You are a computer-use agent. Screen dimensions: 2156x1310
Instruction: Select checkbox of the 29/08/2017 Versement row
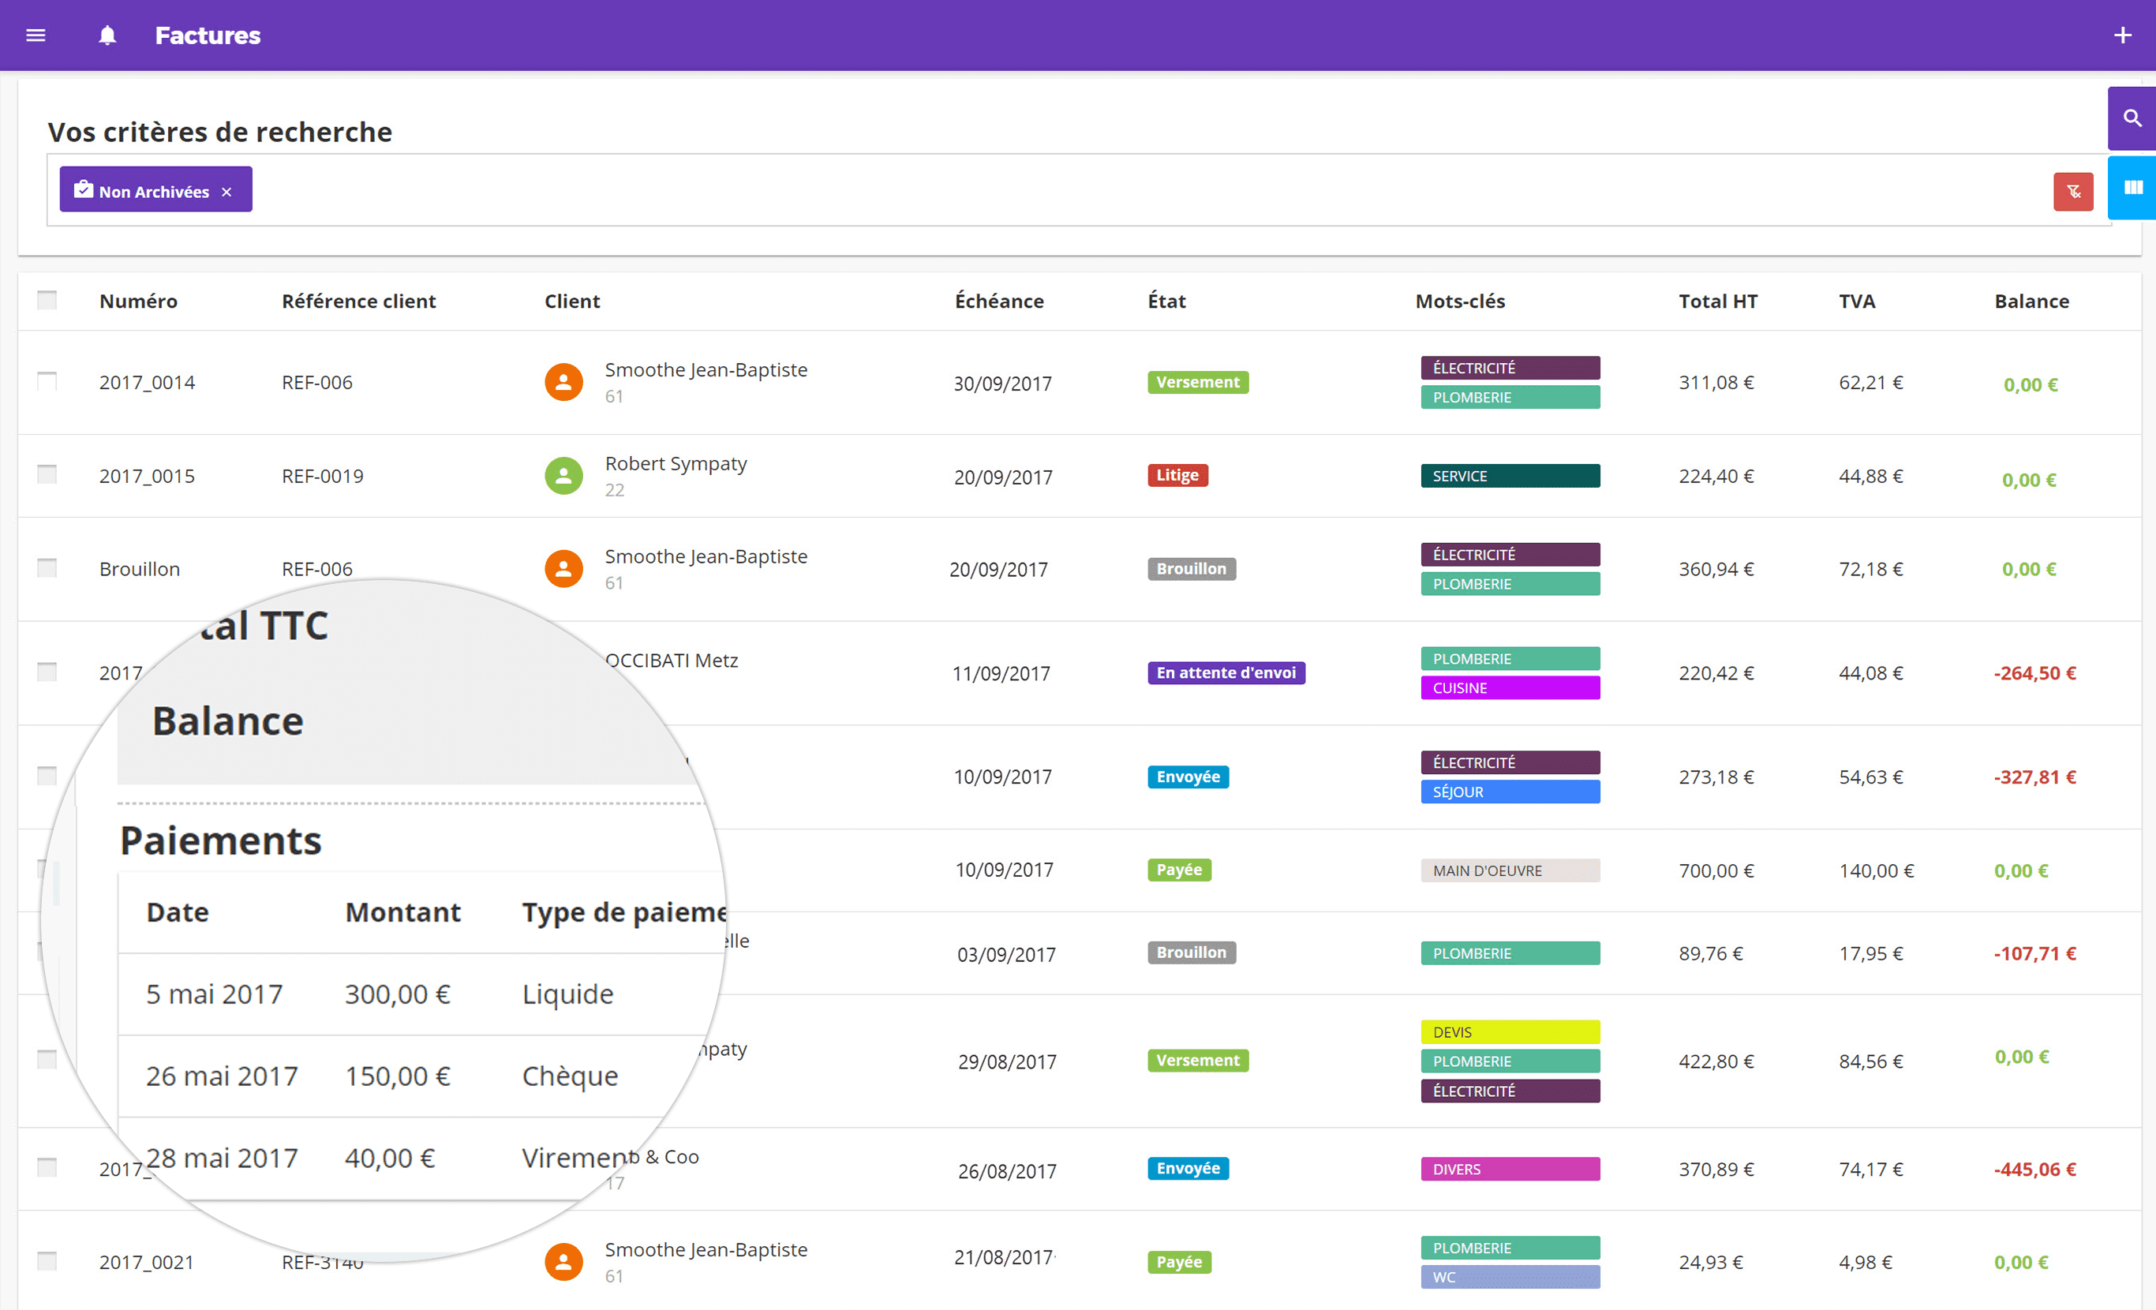[x=47, y=1060]
